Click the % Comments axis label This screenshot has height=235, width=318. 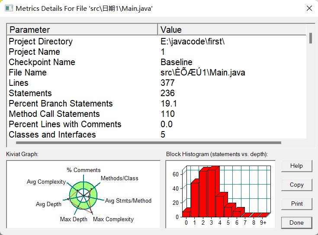click(x=84, y=170)
